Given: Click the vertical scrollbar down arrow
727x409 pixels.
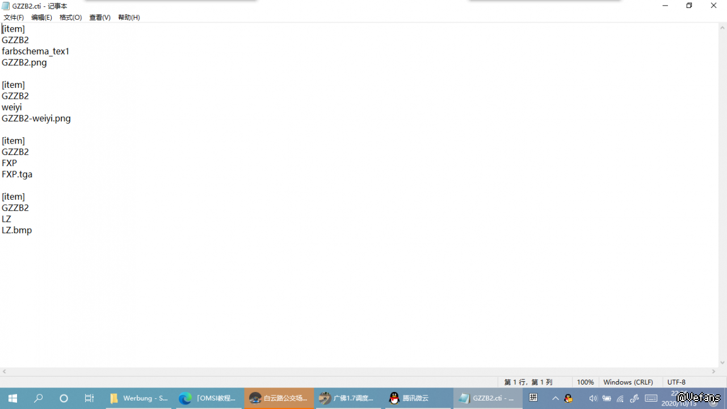Looking at the screenshot, I should [722, 362].
